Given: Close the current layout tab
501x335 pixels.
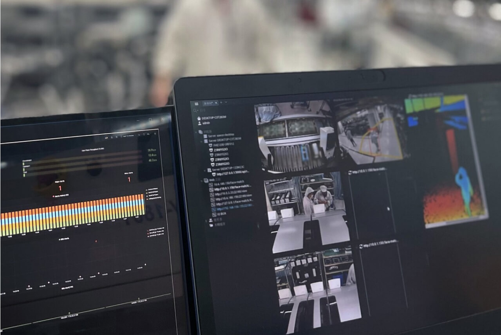Looking at the screenshot, I should pyautogui.click(x=216, y=103).
